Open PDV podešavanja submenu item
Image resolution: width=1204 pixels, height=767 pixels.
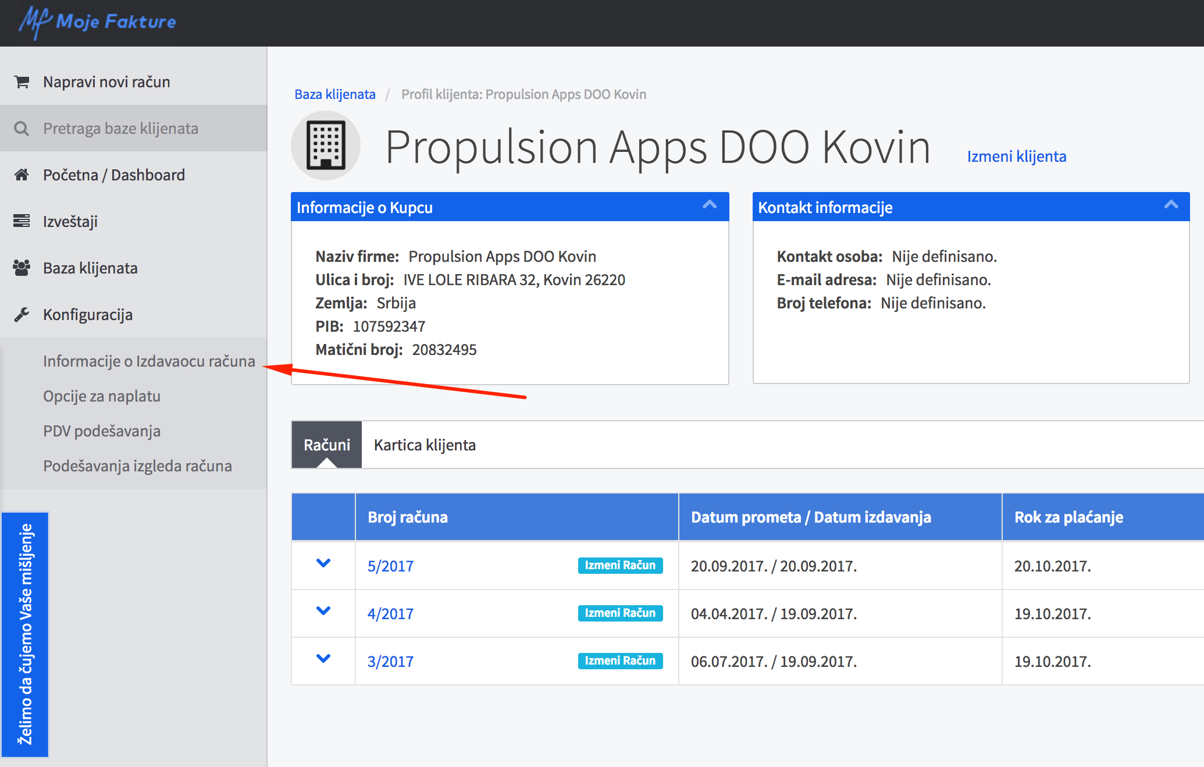[x=102, y=431]
